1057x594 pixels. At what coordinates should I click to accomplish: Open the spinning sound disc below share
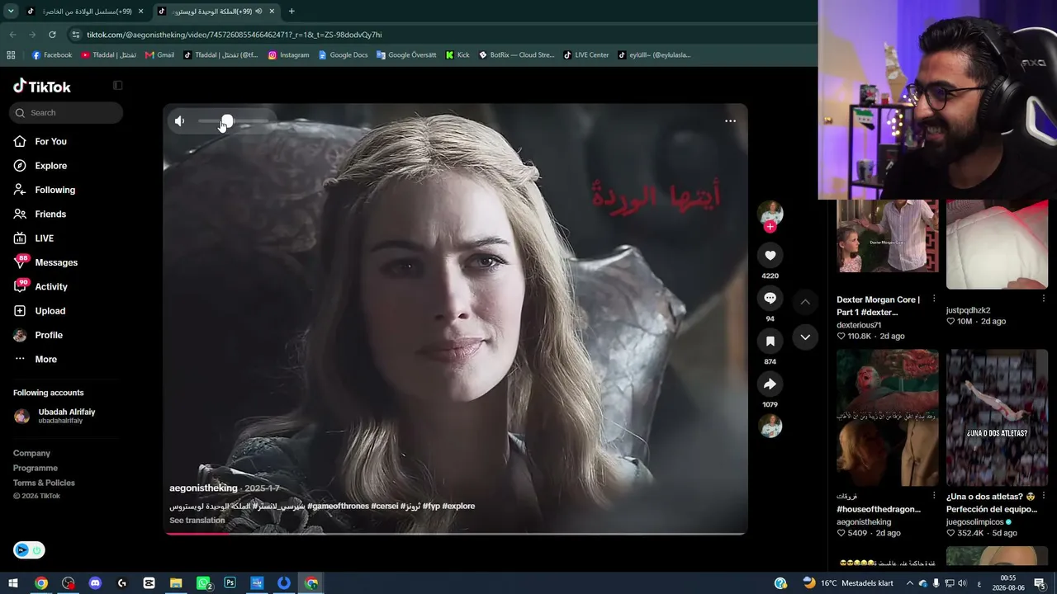pyautogui.click(x=770, y=426)
